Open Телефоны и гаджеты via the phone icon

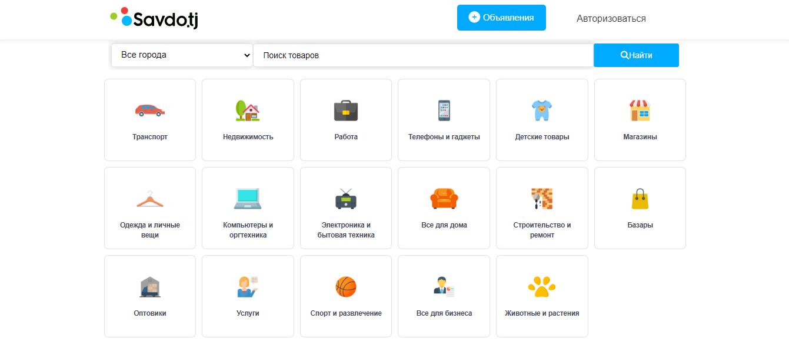[x=444, y=110]
